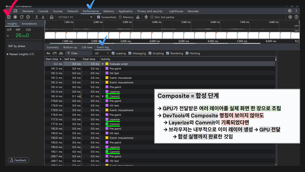This screenshot has width=305, height=172.
Task: Open Privacy and security tab
Action: [150, 11]
